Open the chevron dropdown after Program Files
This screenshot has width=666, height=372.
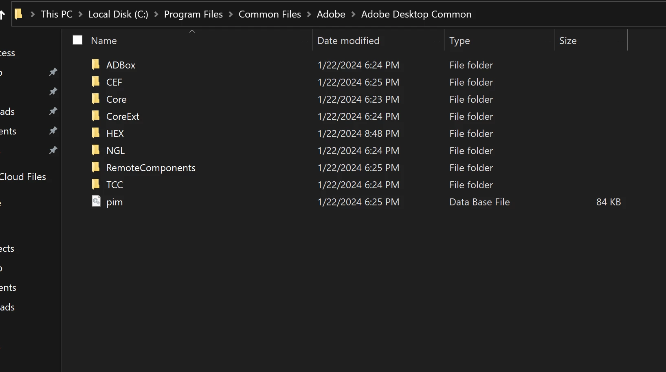tap(231, 14)
